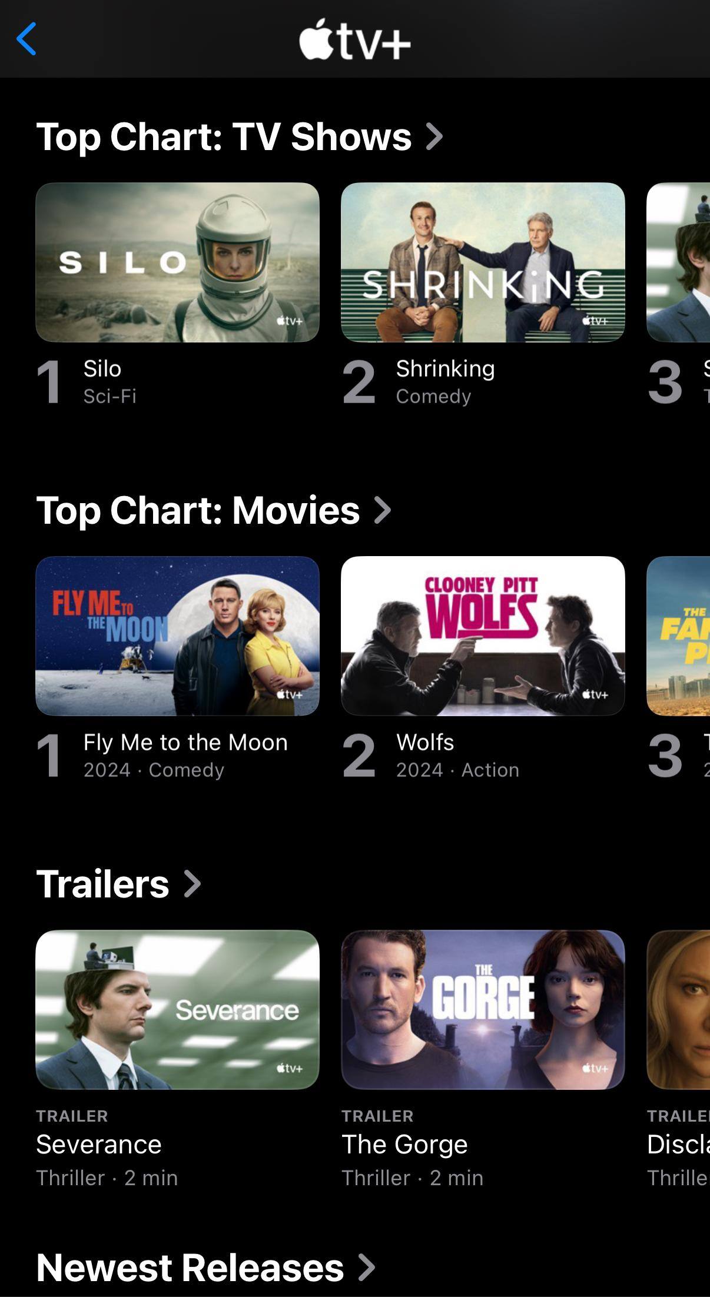Select the Wolfs movie poster
Screen dimensions: 710x1297
click(483, 636)
